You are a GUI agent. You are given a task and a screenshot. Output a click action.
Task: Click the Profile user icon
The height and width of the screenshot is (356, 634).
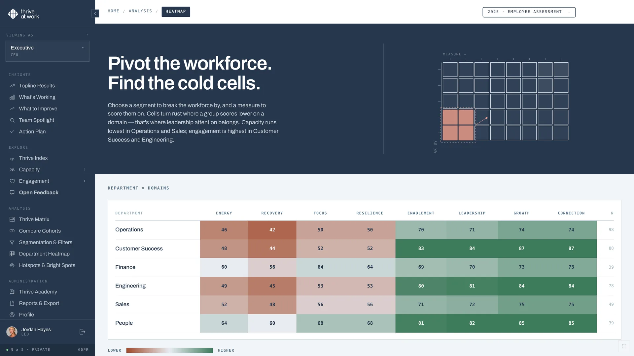12,315
